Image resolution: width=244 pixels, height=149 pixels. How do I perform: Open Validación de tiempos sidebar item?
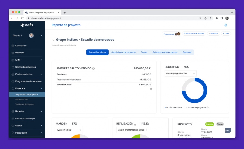coord(25,104)
